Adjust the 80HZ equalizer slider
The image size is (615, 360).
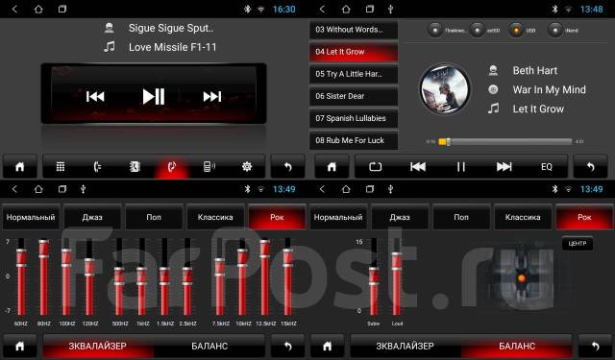tap(44, 276)
